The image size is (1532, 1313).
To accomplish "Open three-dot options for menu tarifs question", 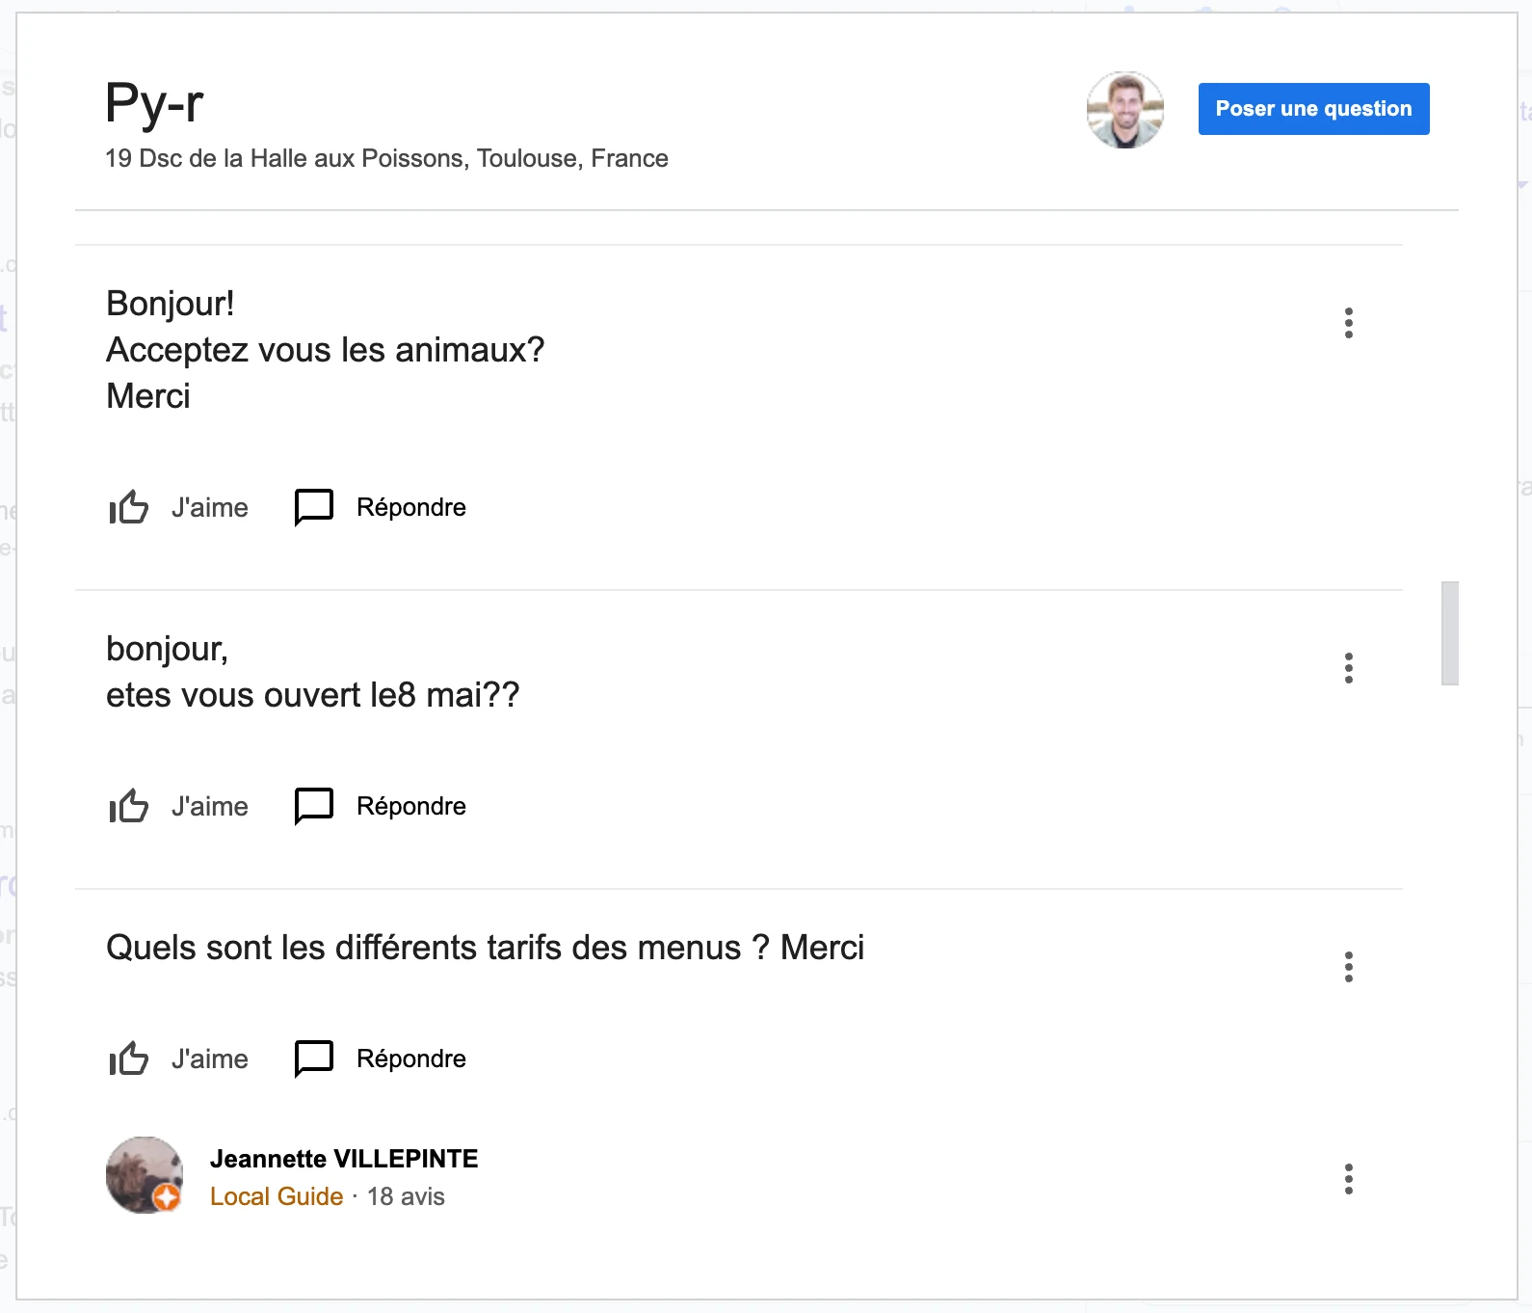I will coord(1348,967).
